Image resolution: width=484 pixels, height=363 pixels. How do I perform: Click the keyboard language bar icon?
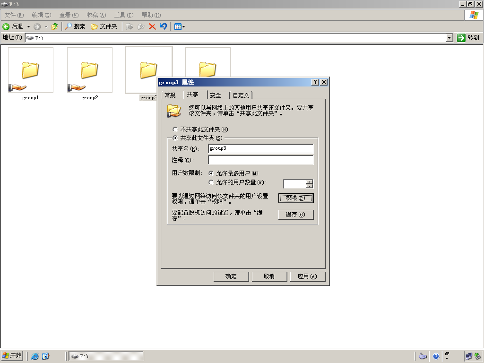pyautogui.click(x=423, y=356)
